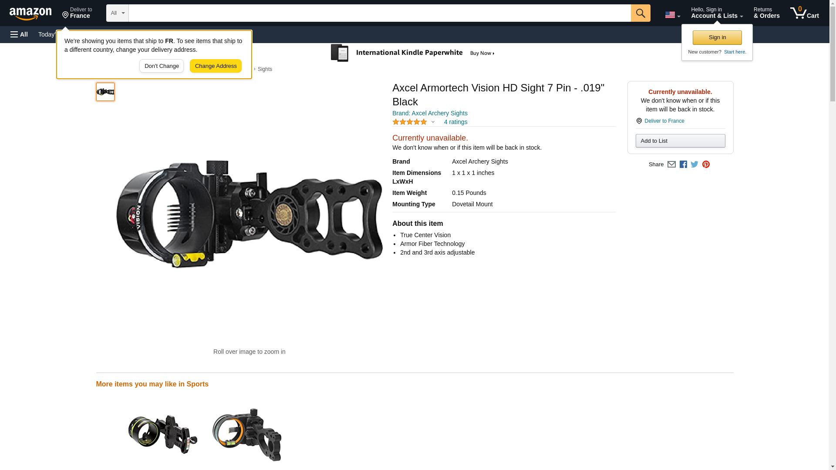836x470 pixels.
Task: Select the product image thumbnail
Action: pyautogui.click(x=105, y=92)
